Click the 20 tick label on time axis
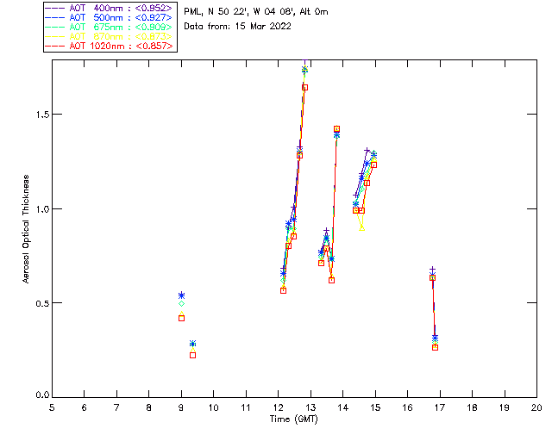The height and width of the screenshot is (441, 552). click(x=536, y=407)
